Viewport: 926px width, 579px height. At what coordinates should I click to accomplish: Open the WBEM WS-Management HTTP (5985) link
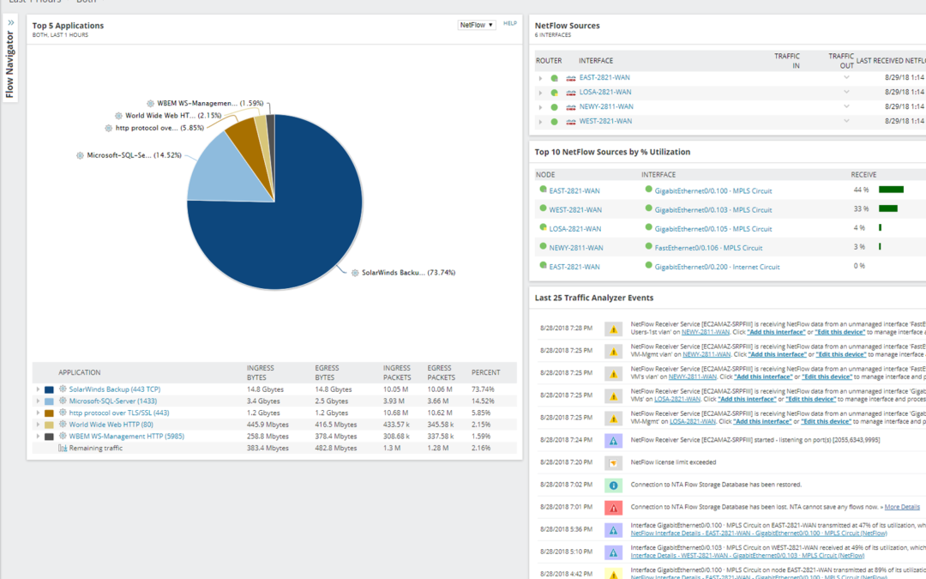126,437
